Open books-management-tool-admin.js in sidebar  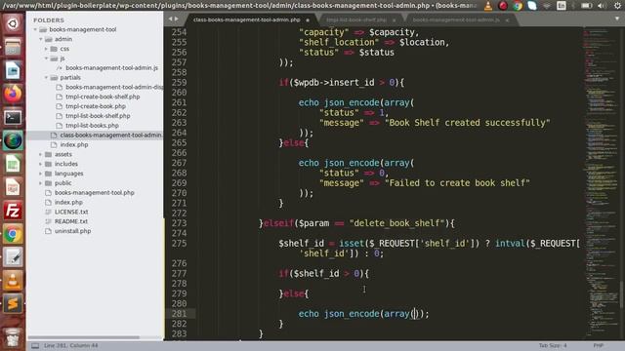[111, 67]
